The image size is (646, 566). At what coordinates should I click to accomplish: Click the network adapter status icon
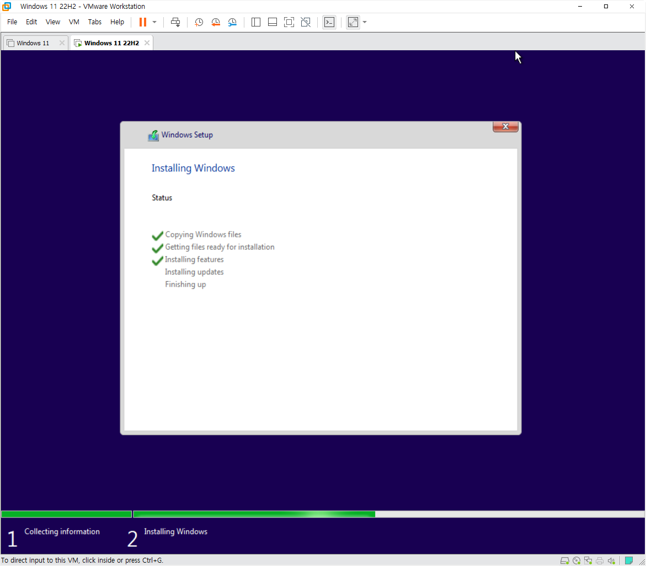click(x=588, y=560)
